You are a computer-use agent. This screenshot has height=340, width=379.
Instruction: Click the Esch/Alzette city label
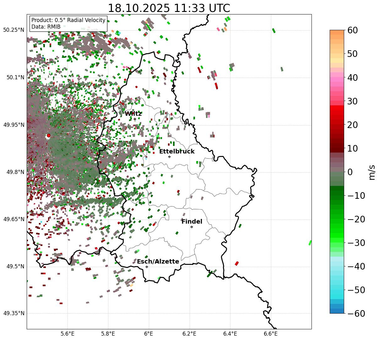[x=158, y=261]
